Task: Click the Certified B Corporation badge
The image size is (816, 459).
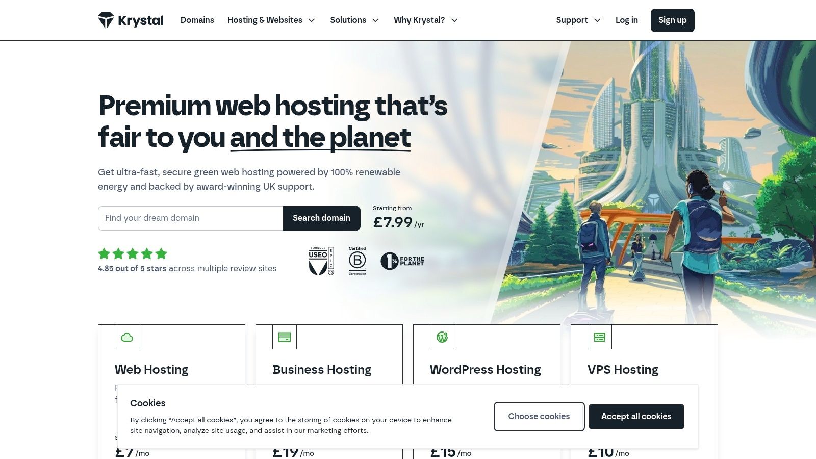Action: pyautogui.click(x=358, y=261)
